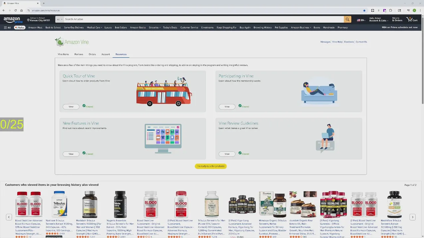The image size is (424, 238).
Task: Expand the Amazon Business dropdown
Action: click(301, 27)
